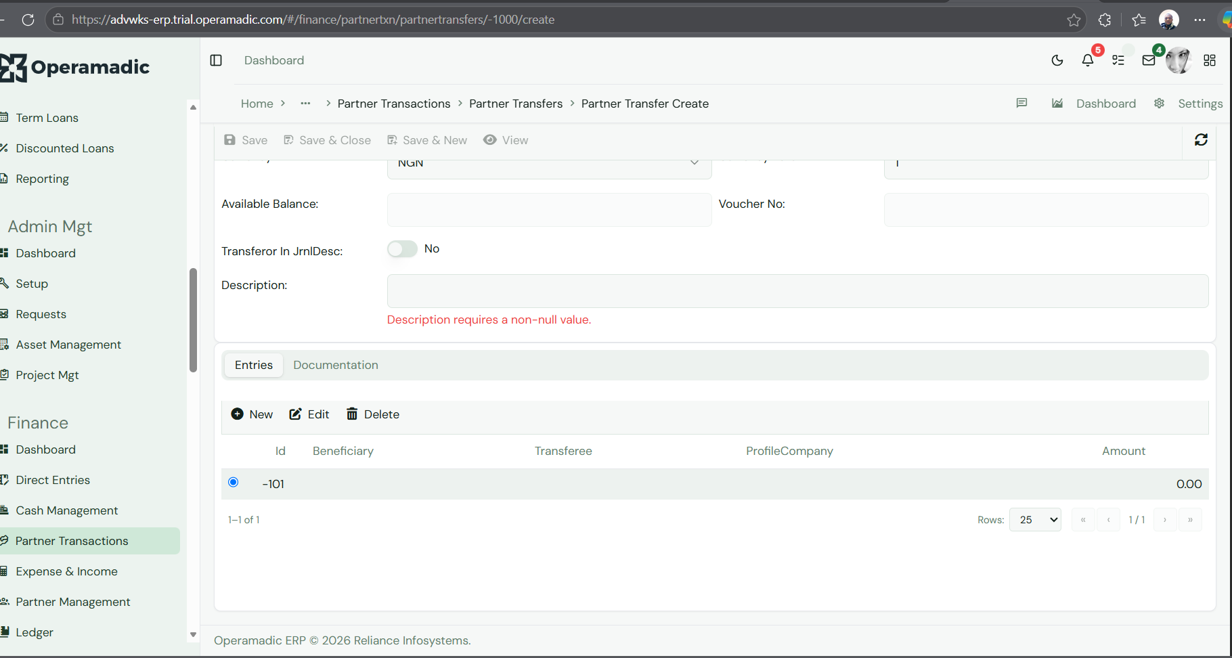The height and width of the screenshot is (658, 1232).
Task: Open the mail inbox icon
Action: [x=1149, y=60]
